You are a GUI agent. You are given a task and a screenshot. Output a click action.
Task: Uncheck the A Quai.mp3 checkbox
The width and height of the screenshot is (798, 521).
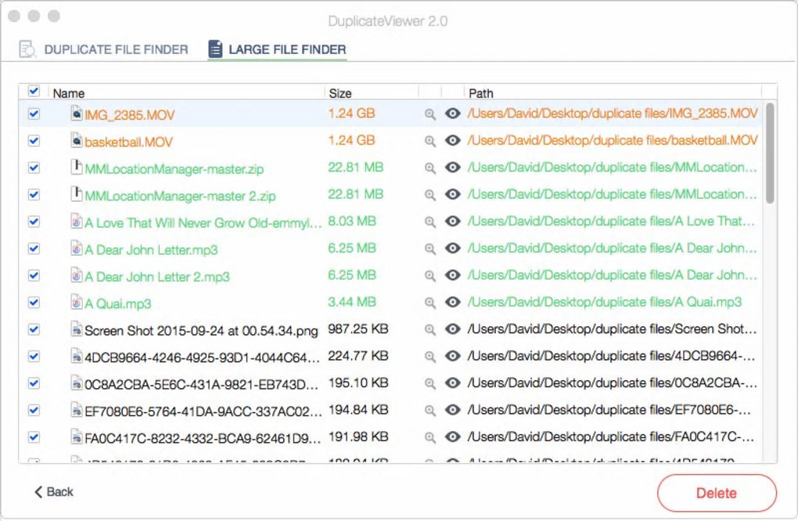[x=34, y=302]
